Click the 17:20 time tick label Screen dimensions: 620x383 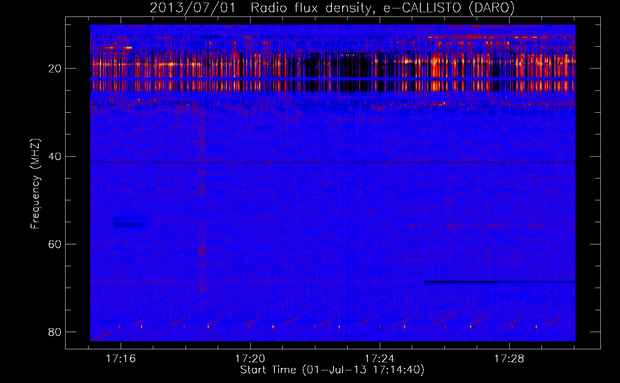tap(250, 358)
